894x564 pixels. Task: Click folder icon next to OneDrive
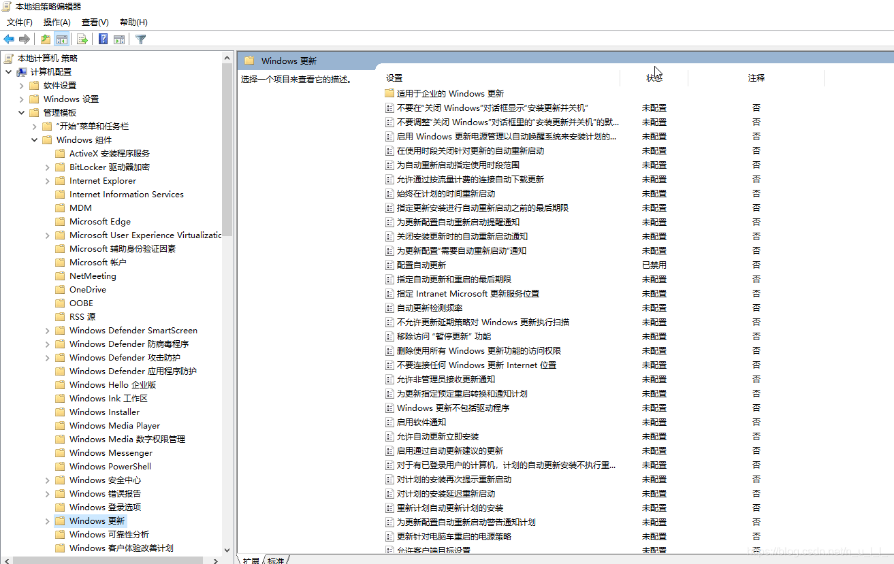click(x=60, y=290)
